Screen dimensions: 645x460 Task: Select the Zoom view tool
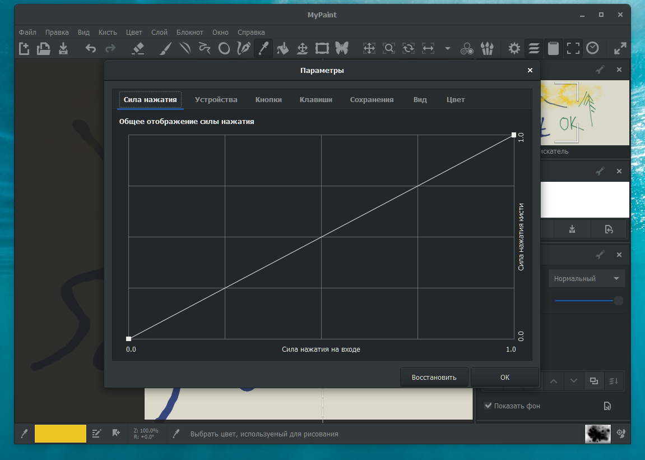tap(389, 49)
